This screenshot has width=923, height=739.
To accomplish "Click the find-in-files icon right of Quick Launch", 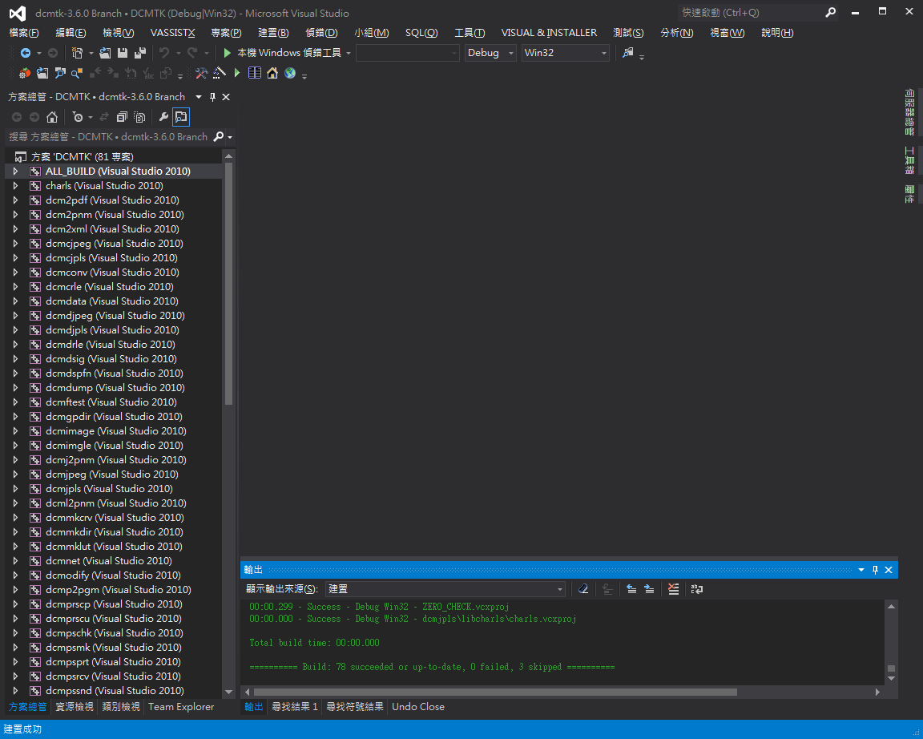I will click(x=628, y=53).
